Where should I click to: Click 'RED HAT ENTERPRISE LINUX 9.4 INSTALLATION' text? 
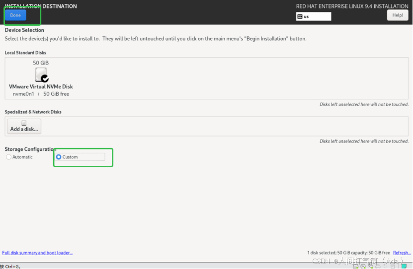coord(352,6)
